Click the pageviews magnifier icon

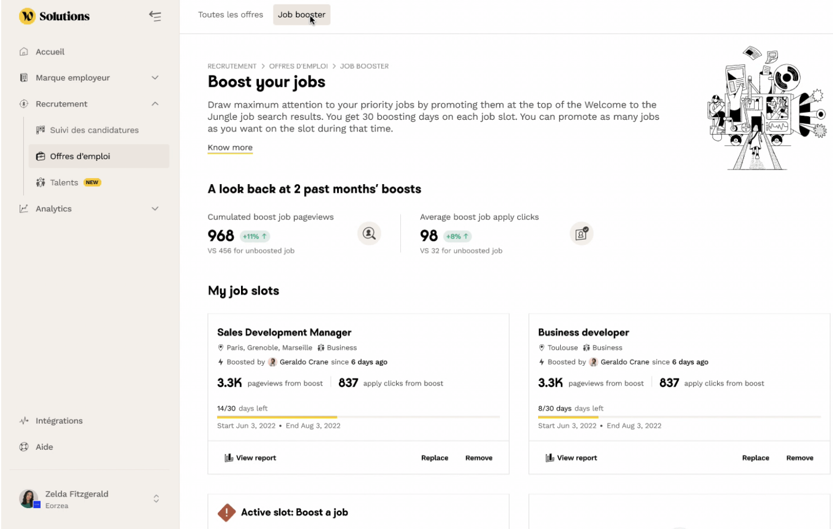tap(369, 233)
